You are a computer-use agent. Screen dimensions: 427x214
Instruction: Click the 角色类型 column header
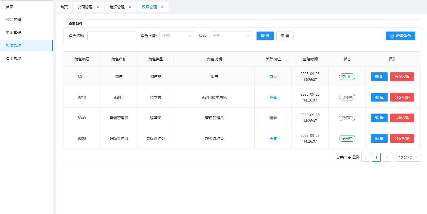click(156, 59)
